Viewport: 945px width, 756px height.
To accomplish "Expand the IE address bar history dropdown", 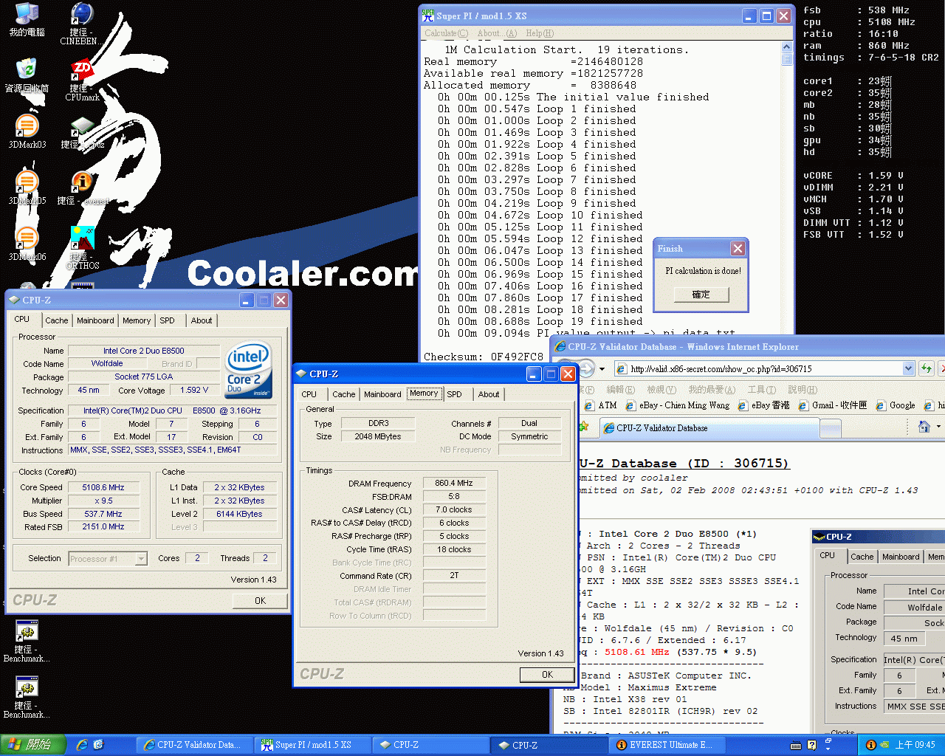I will (908, 368).
